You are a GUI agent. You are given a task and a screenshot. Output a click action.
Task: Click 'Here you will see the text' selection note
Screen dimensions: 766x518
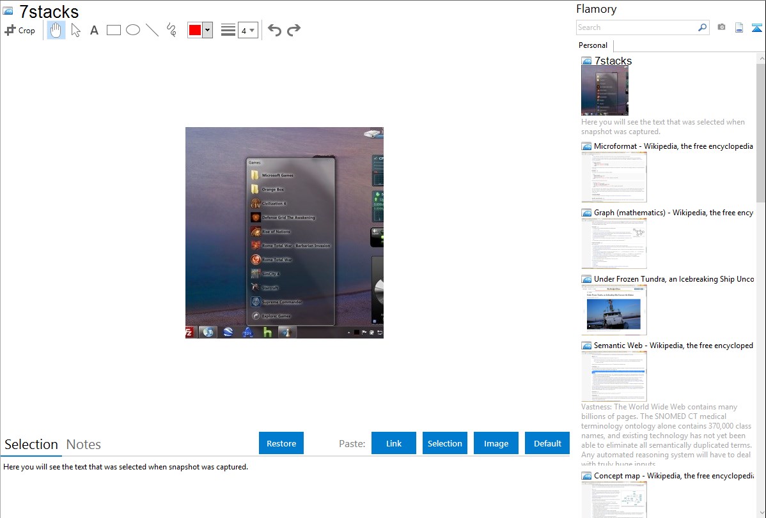click(x=125, y=467)
